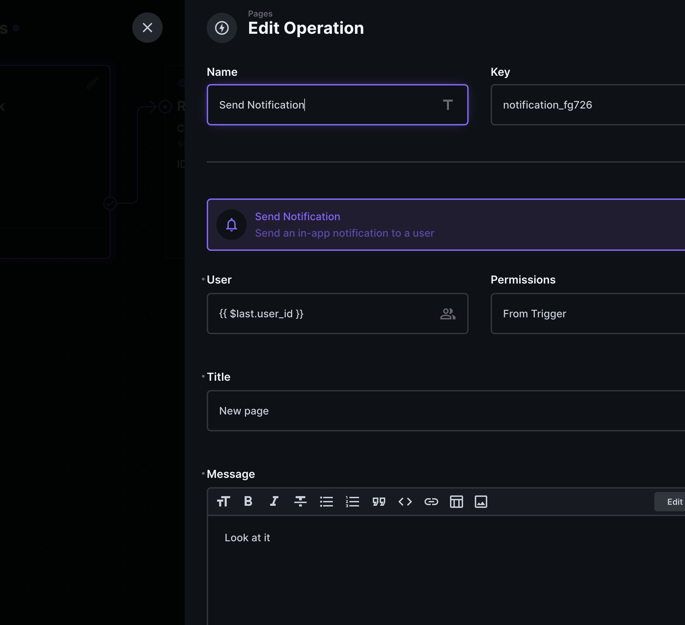
Task: Apply strikethrough formatting in the message editor
Action: [300, 502]
